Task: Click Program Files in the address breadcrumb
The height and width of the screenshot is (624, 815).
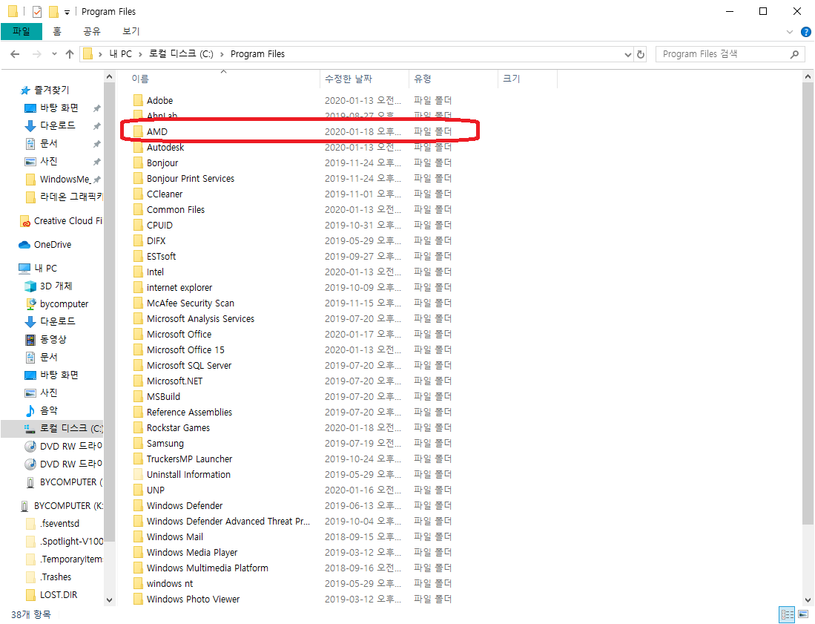Action: pos(258,54)
